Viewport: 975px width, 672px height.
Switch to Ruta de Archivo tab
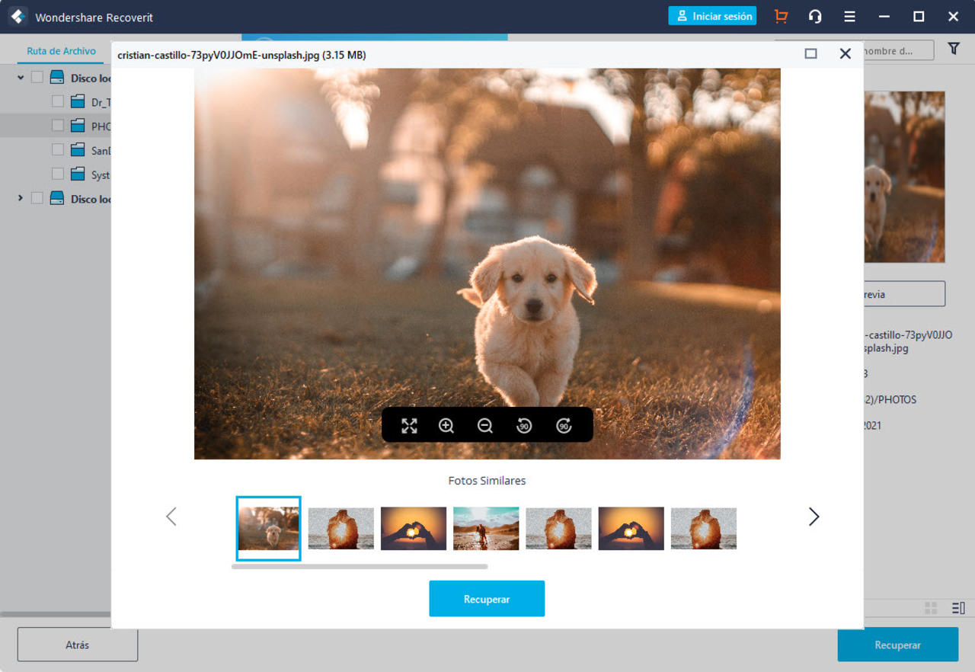click(62, 51)
